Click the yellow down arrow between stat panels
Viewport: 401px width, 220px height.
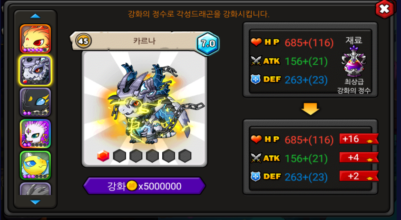[310, 109]
